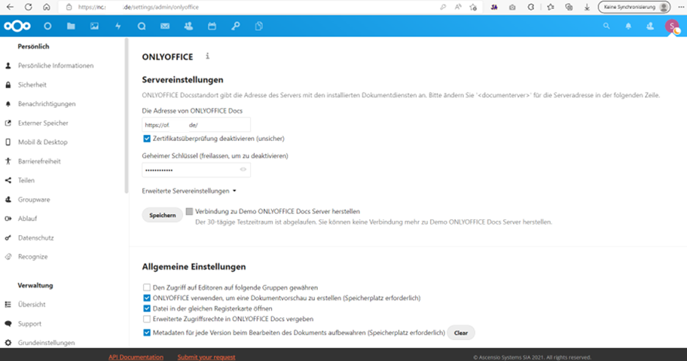
Task: Open Groupware settings section
Action: (x=34, y=199)
